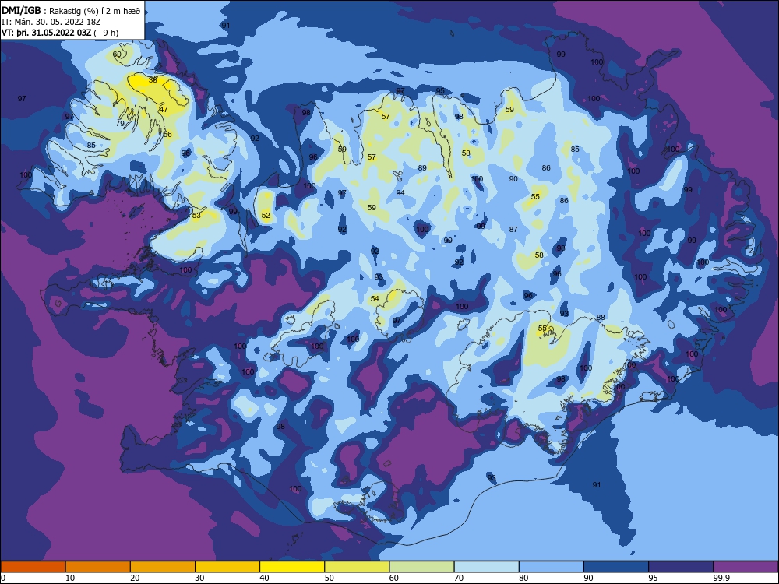Select the 30–40 golden legend swatch

point(227,567)
